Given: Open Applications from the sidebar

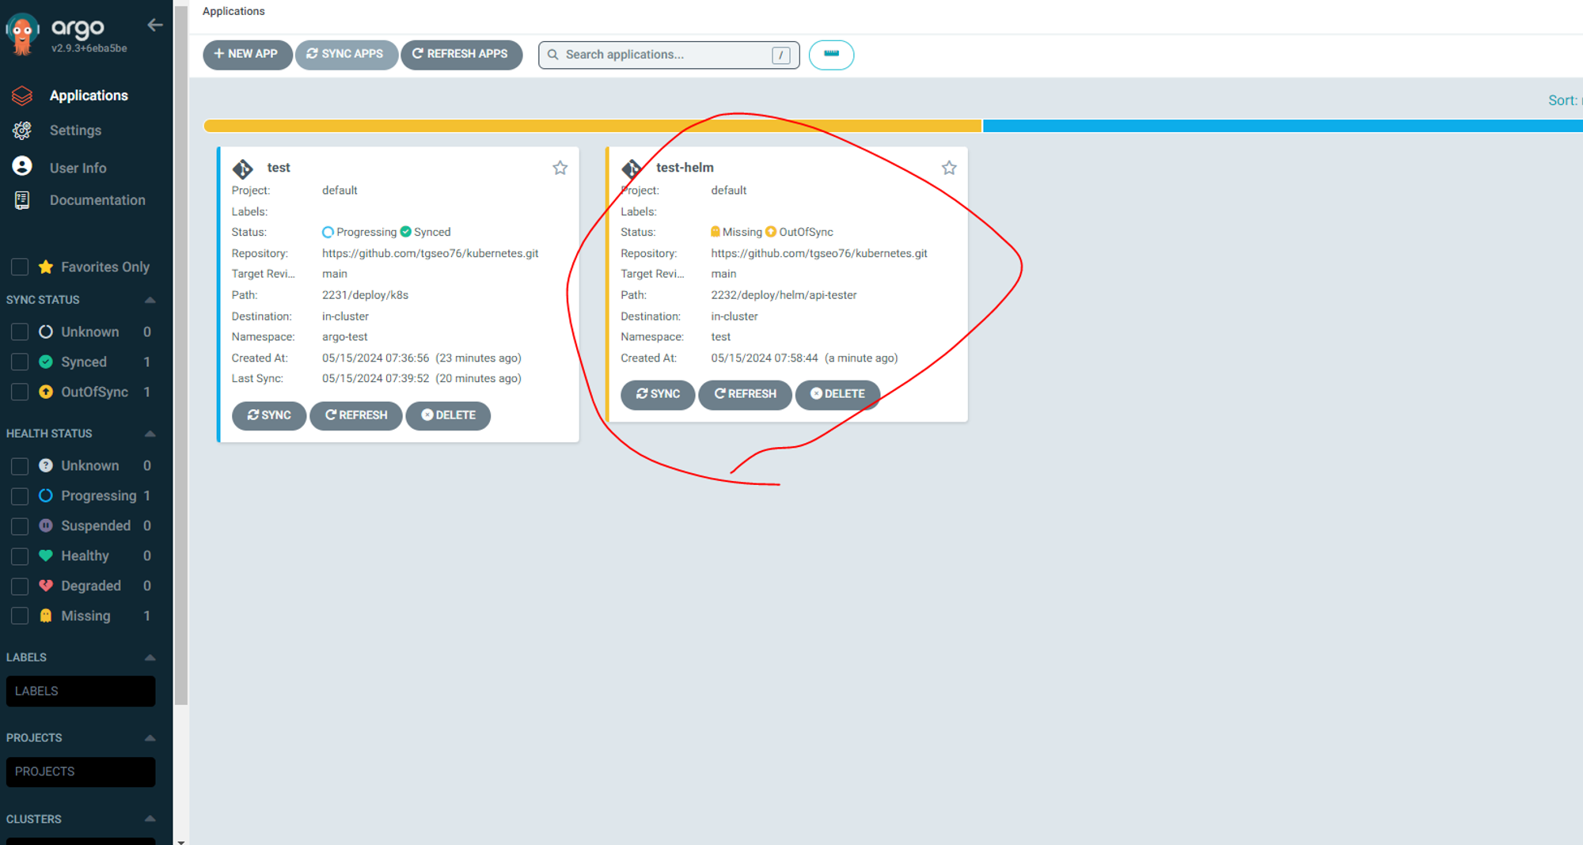Looking at the screenshot, I should (x=89, y=96).
